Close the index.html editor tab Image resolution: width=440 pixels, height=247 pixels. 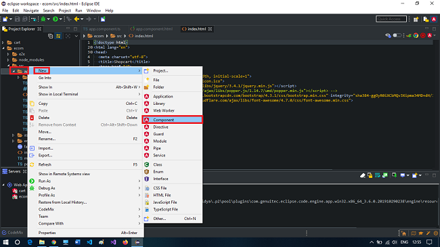coord(210,29)
